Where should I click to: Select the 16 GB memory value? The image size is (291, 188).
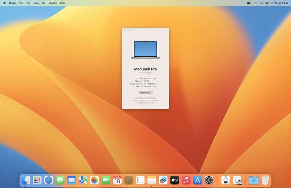point(147,81)
